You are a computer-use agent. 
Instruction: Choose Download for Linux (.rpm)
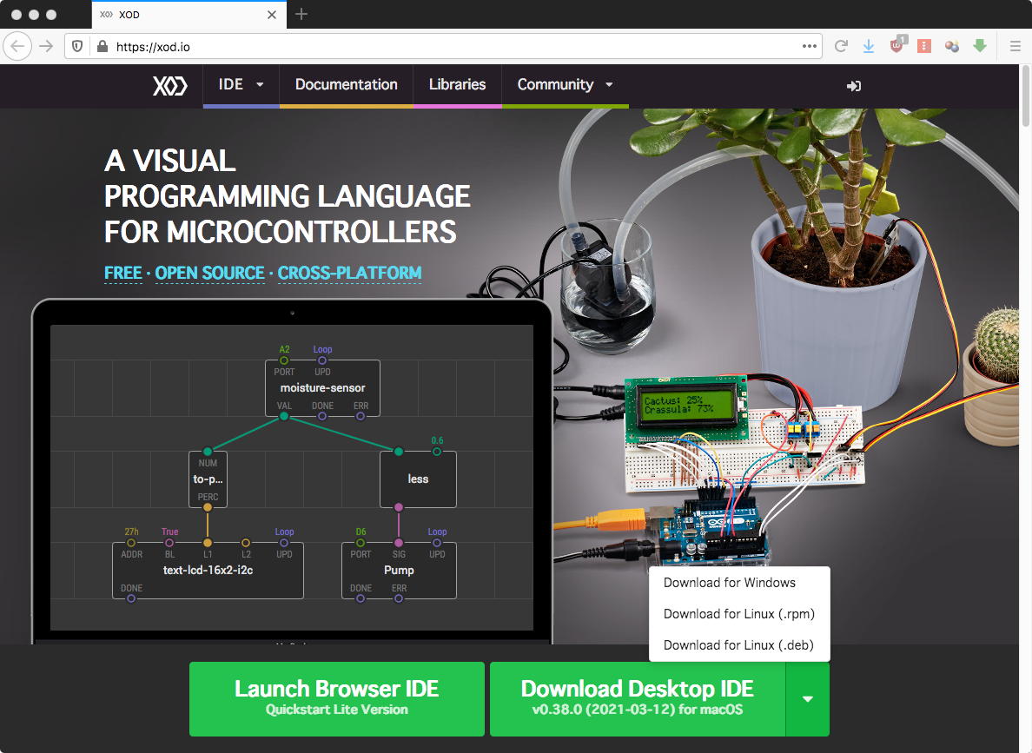739,614
